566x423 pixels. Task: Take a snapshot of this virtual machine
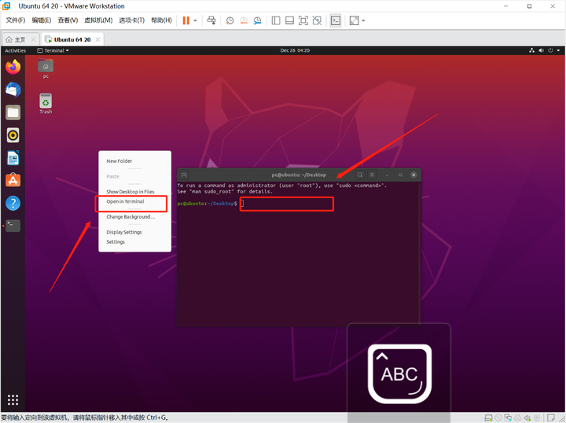[x=230, y=20]
